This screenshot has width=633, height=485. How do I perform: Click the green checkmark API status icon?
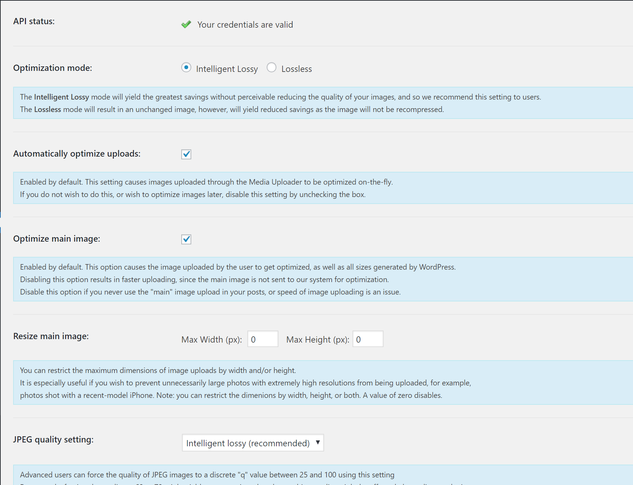click(186, 25)
